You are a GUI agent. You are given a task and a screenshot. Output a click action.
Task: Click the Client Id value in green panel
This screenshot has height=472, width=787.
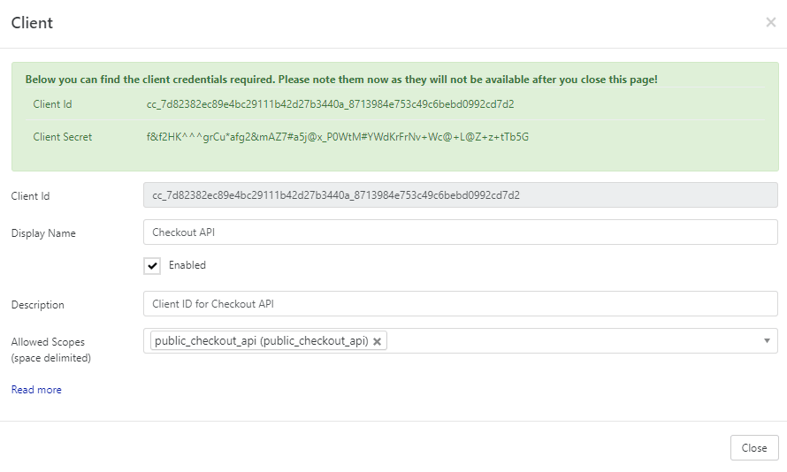point(331,104)
